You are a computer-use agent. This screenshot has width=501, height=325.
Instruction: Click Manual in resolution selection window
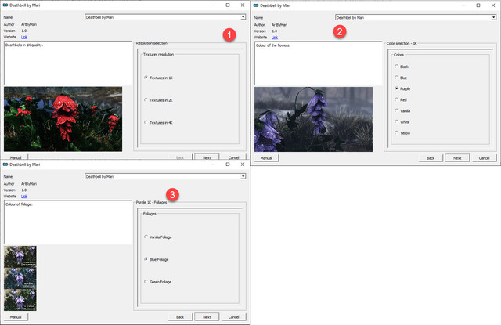[16, 157]
